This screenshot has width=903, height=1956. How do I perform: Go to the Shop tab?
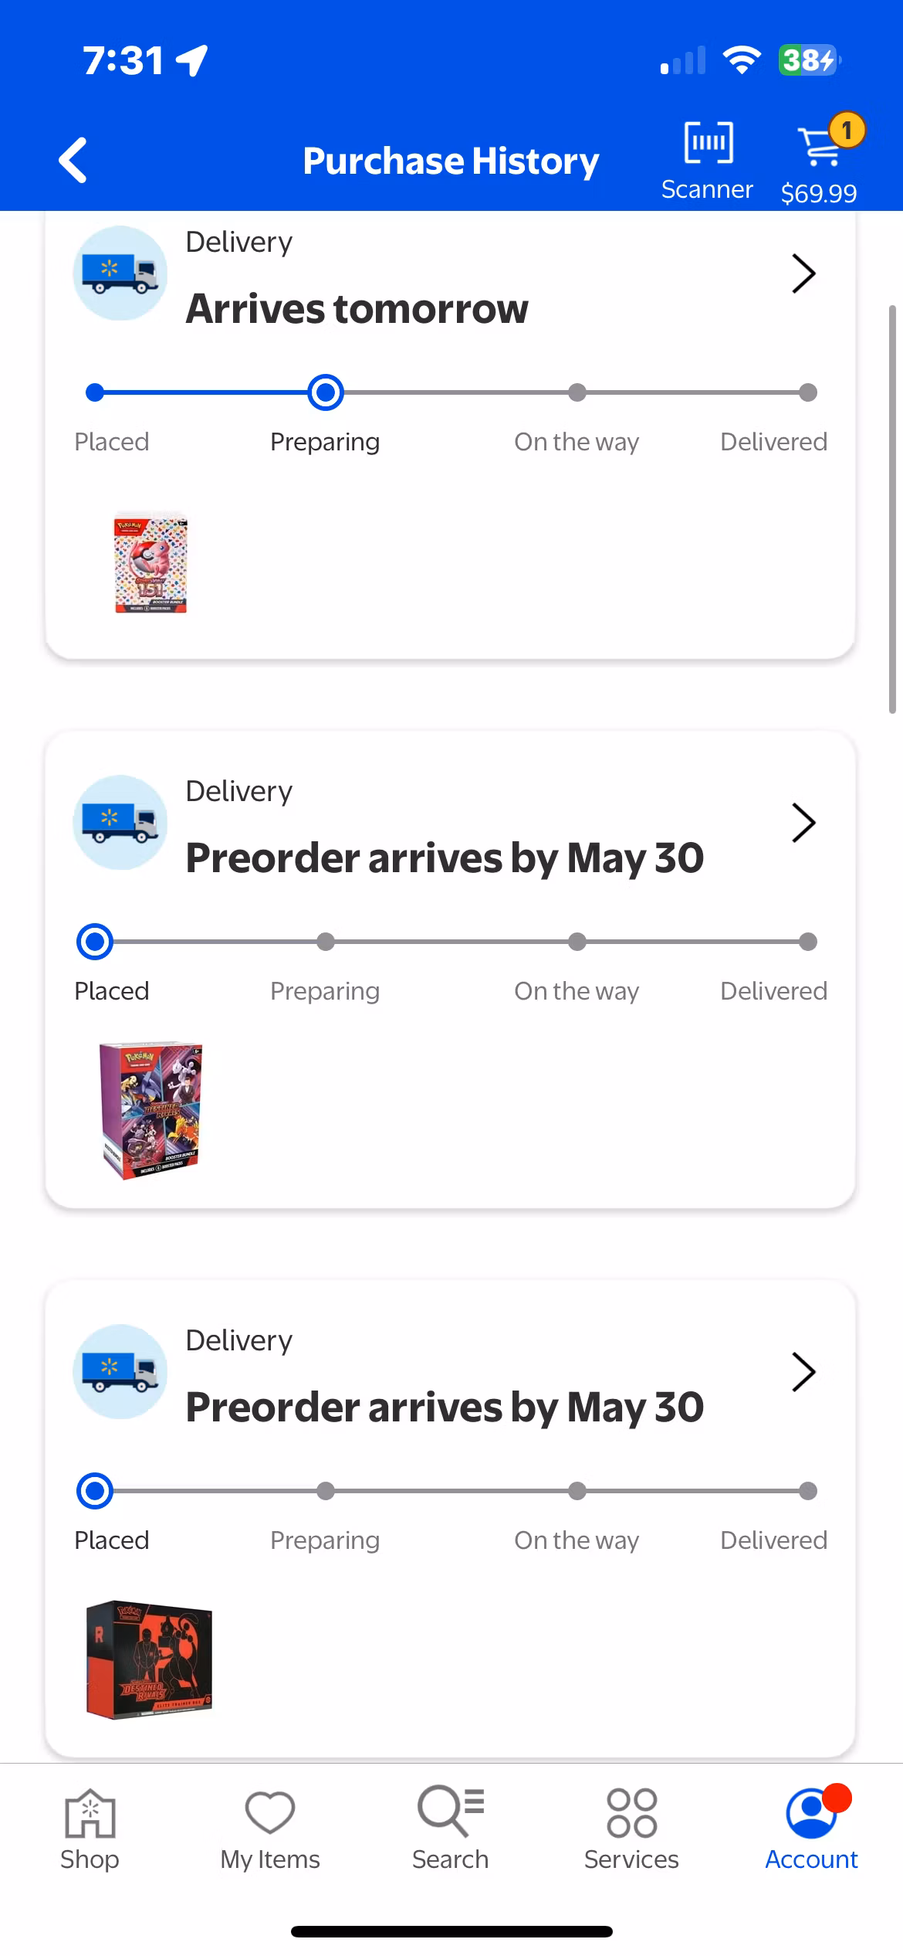[90, 1828]
